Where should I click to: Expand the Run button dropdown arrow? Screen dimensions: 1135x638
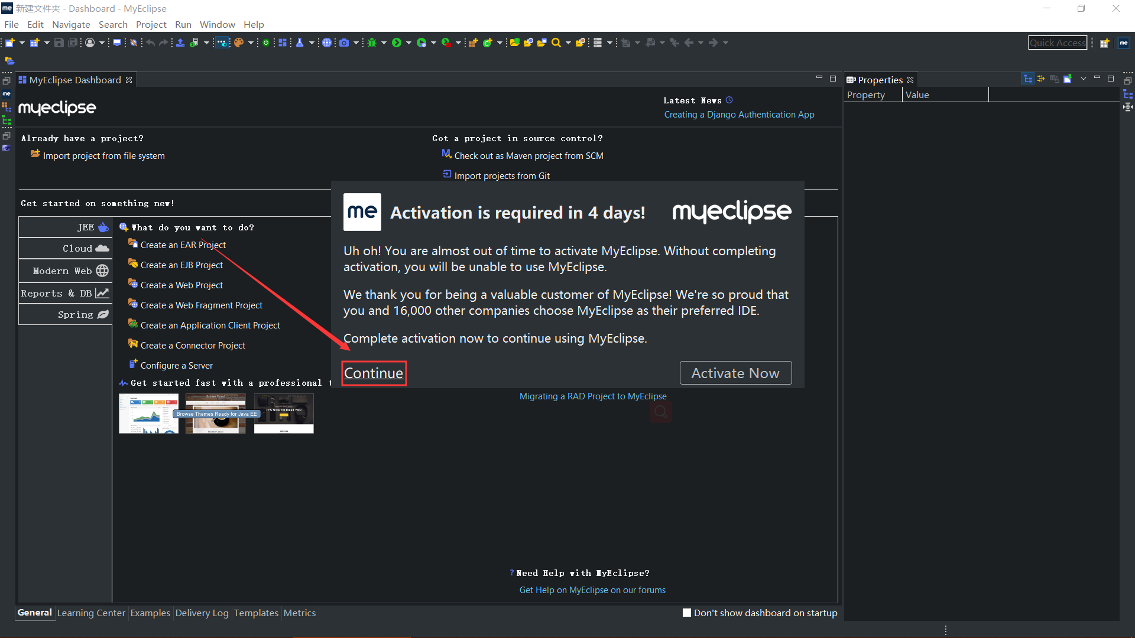tap(408, 43)
